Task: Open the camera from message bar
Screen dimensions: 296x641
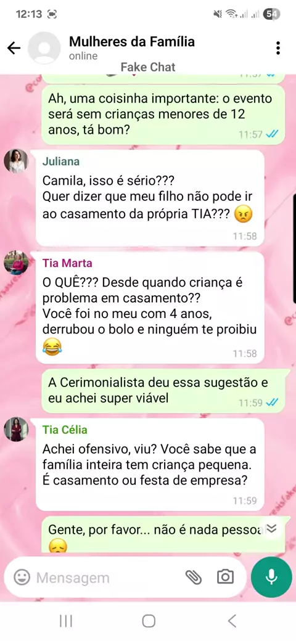Action: pyautogui.click(x=225, y=578)
